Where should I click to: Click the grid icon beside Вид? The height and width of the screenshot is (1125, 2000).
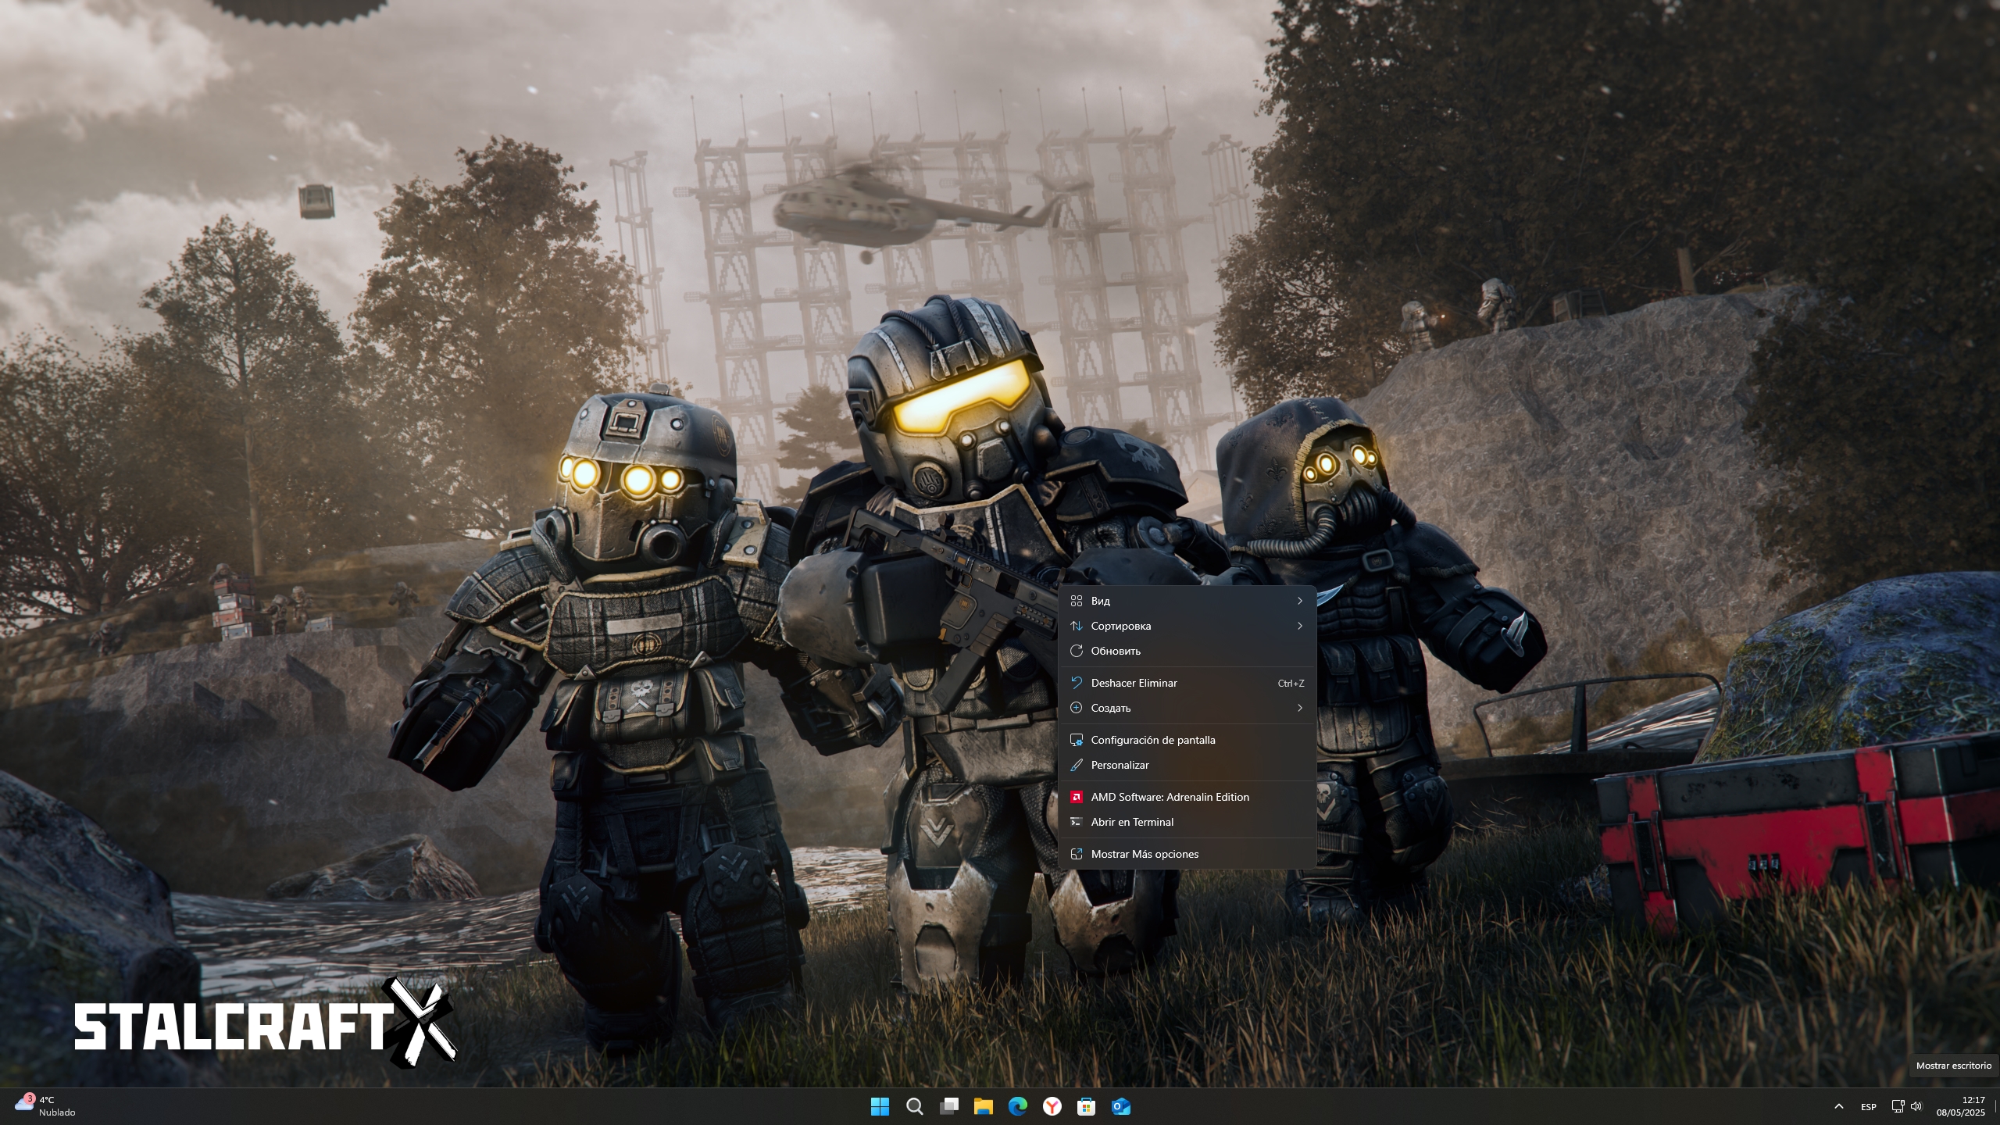(1076, 601)
